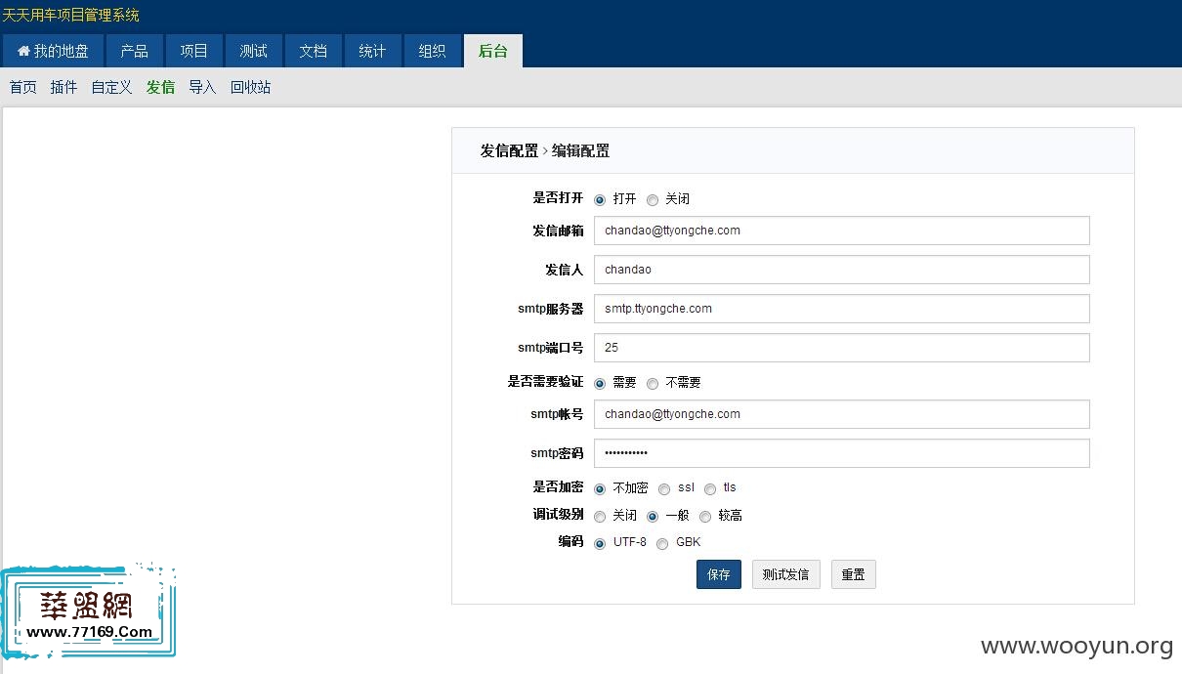Keep UTF-8 encoding selected

pos(599,542)
